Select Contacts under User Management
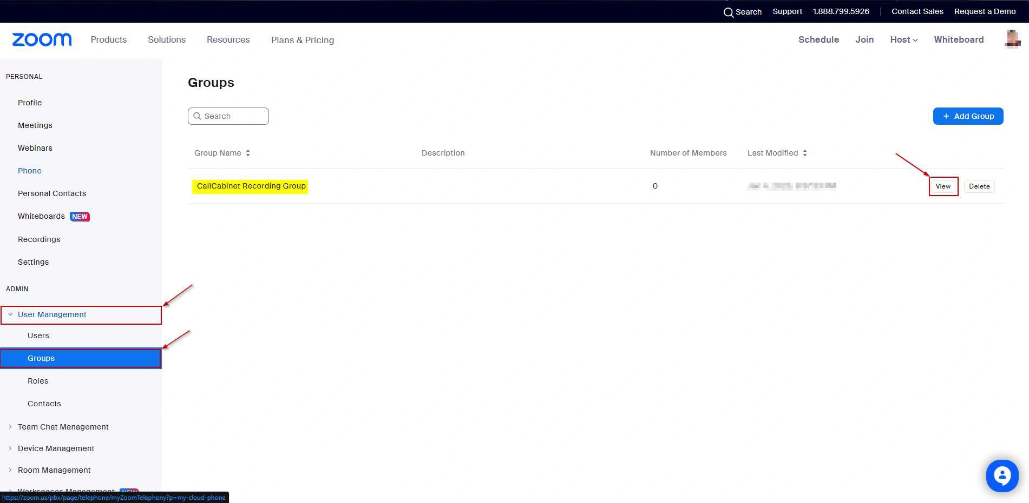This screenshot has width=1029, height=503. point(44,404)
